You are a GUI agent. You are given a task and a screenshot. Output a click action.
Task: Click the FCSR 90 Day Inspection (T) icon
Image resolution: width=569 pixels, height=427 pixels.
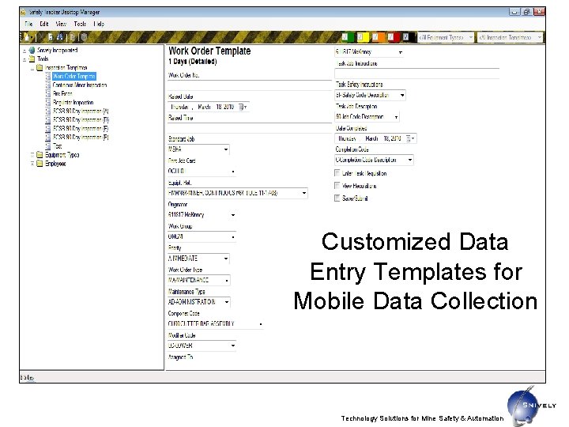tap(48, 120)
